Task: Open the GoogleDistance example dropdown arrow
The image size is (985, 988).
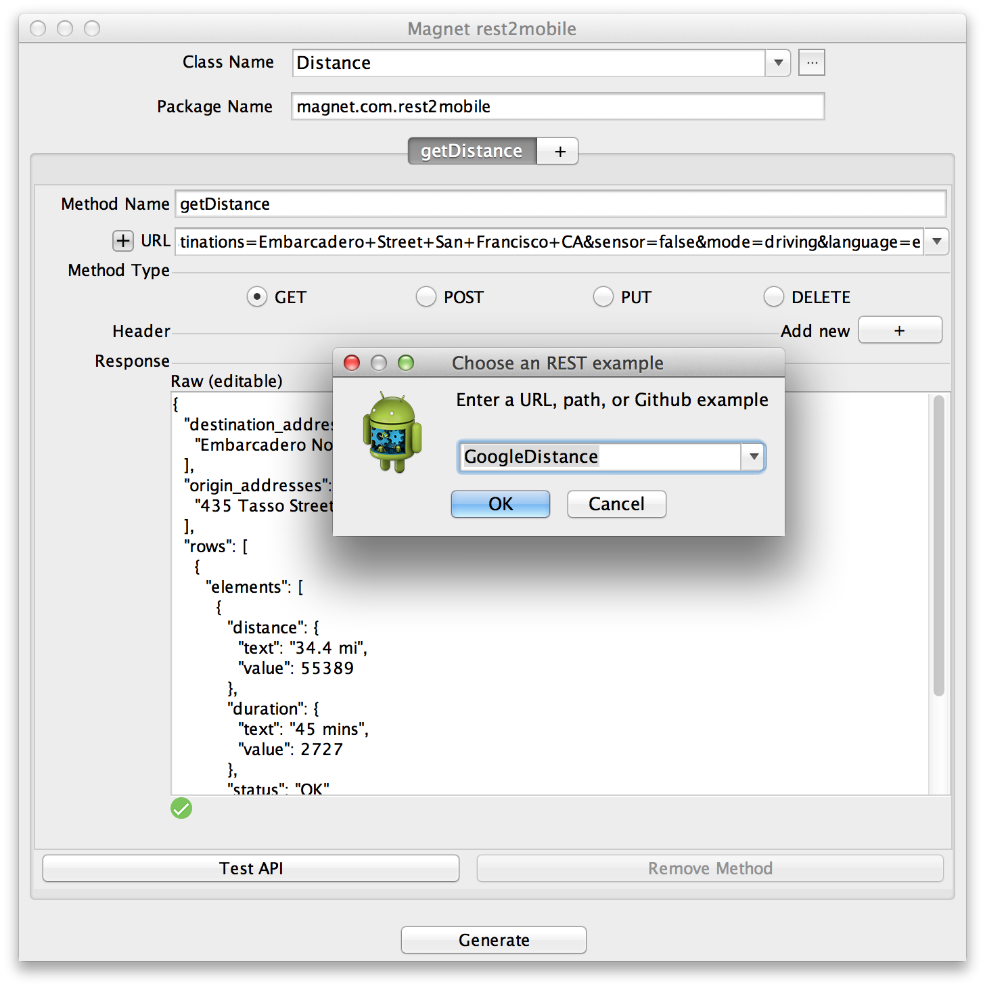Action: (x=753, y=457)
